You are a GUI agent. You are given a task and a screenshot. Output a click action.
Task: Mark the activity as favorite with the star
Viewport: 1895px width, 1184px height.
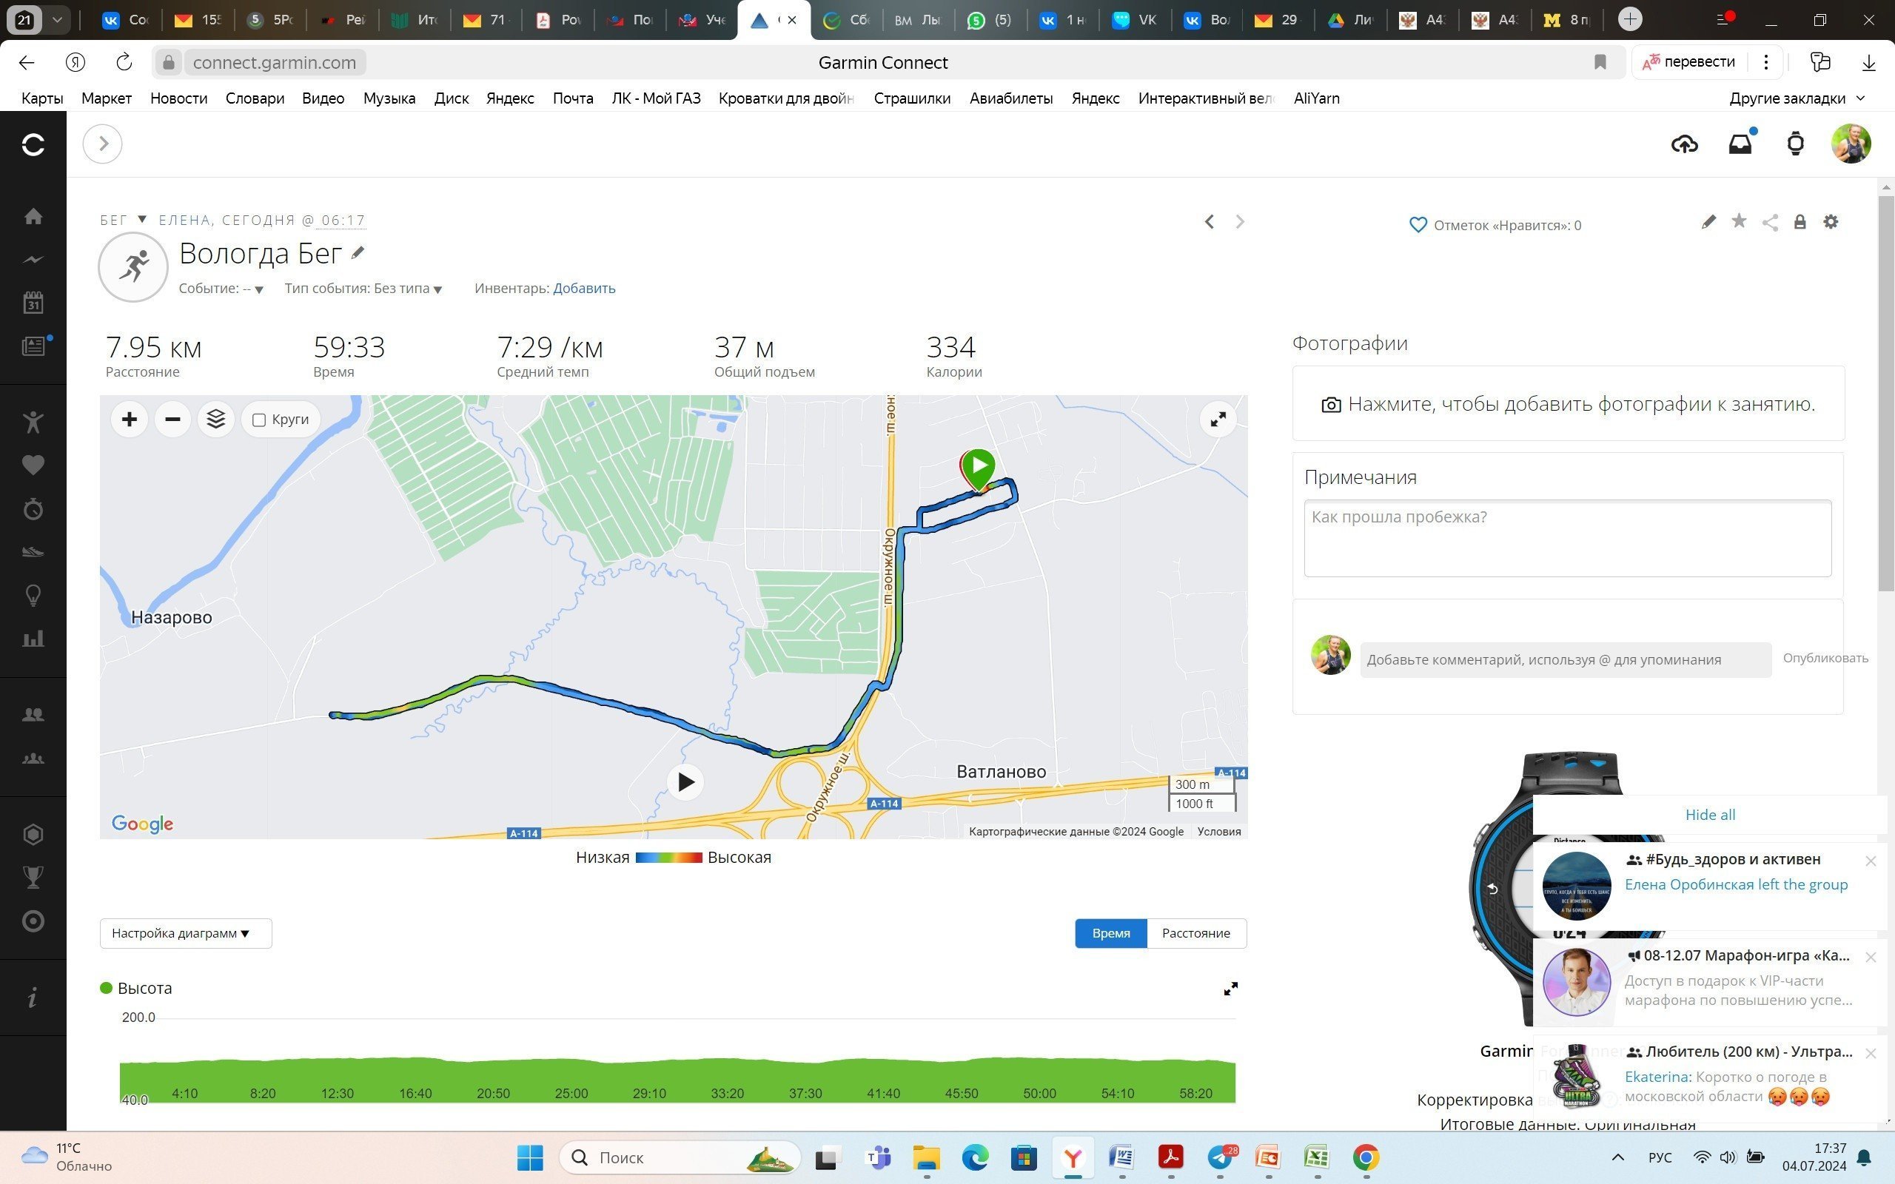pyautogui.click(x=1739, y=221)
